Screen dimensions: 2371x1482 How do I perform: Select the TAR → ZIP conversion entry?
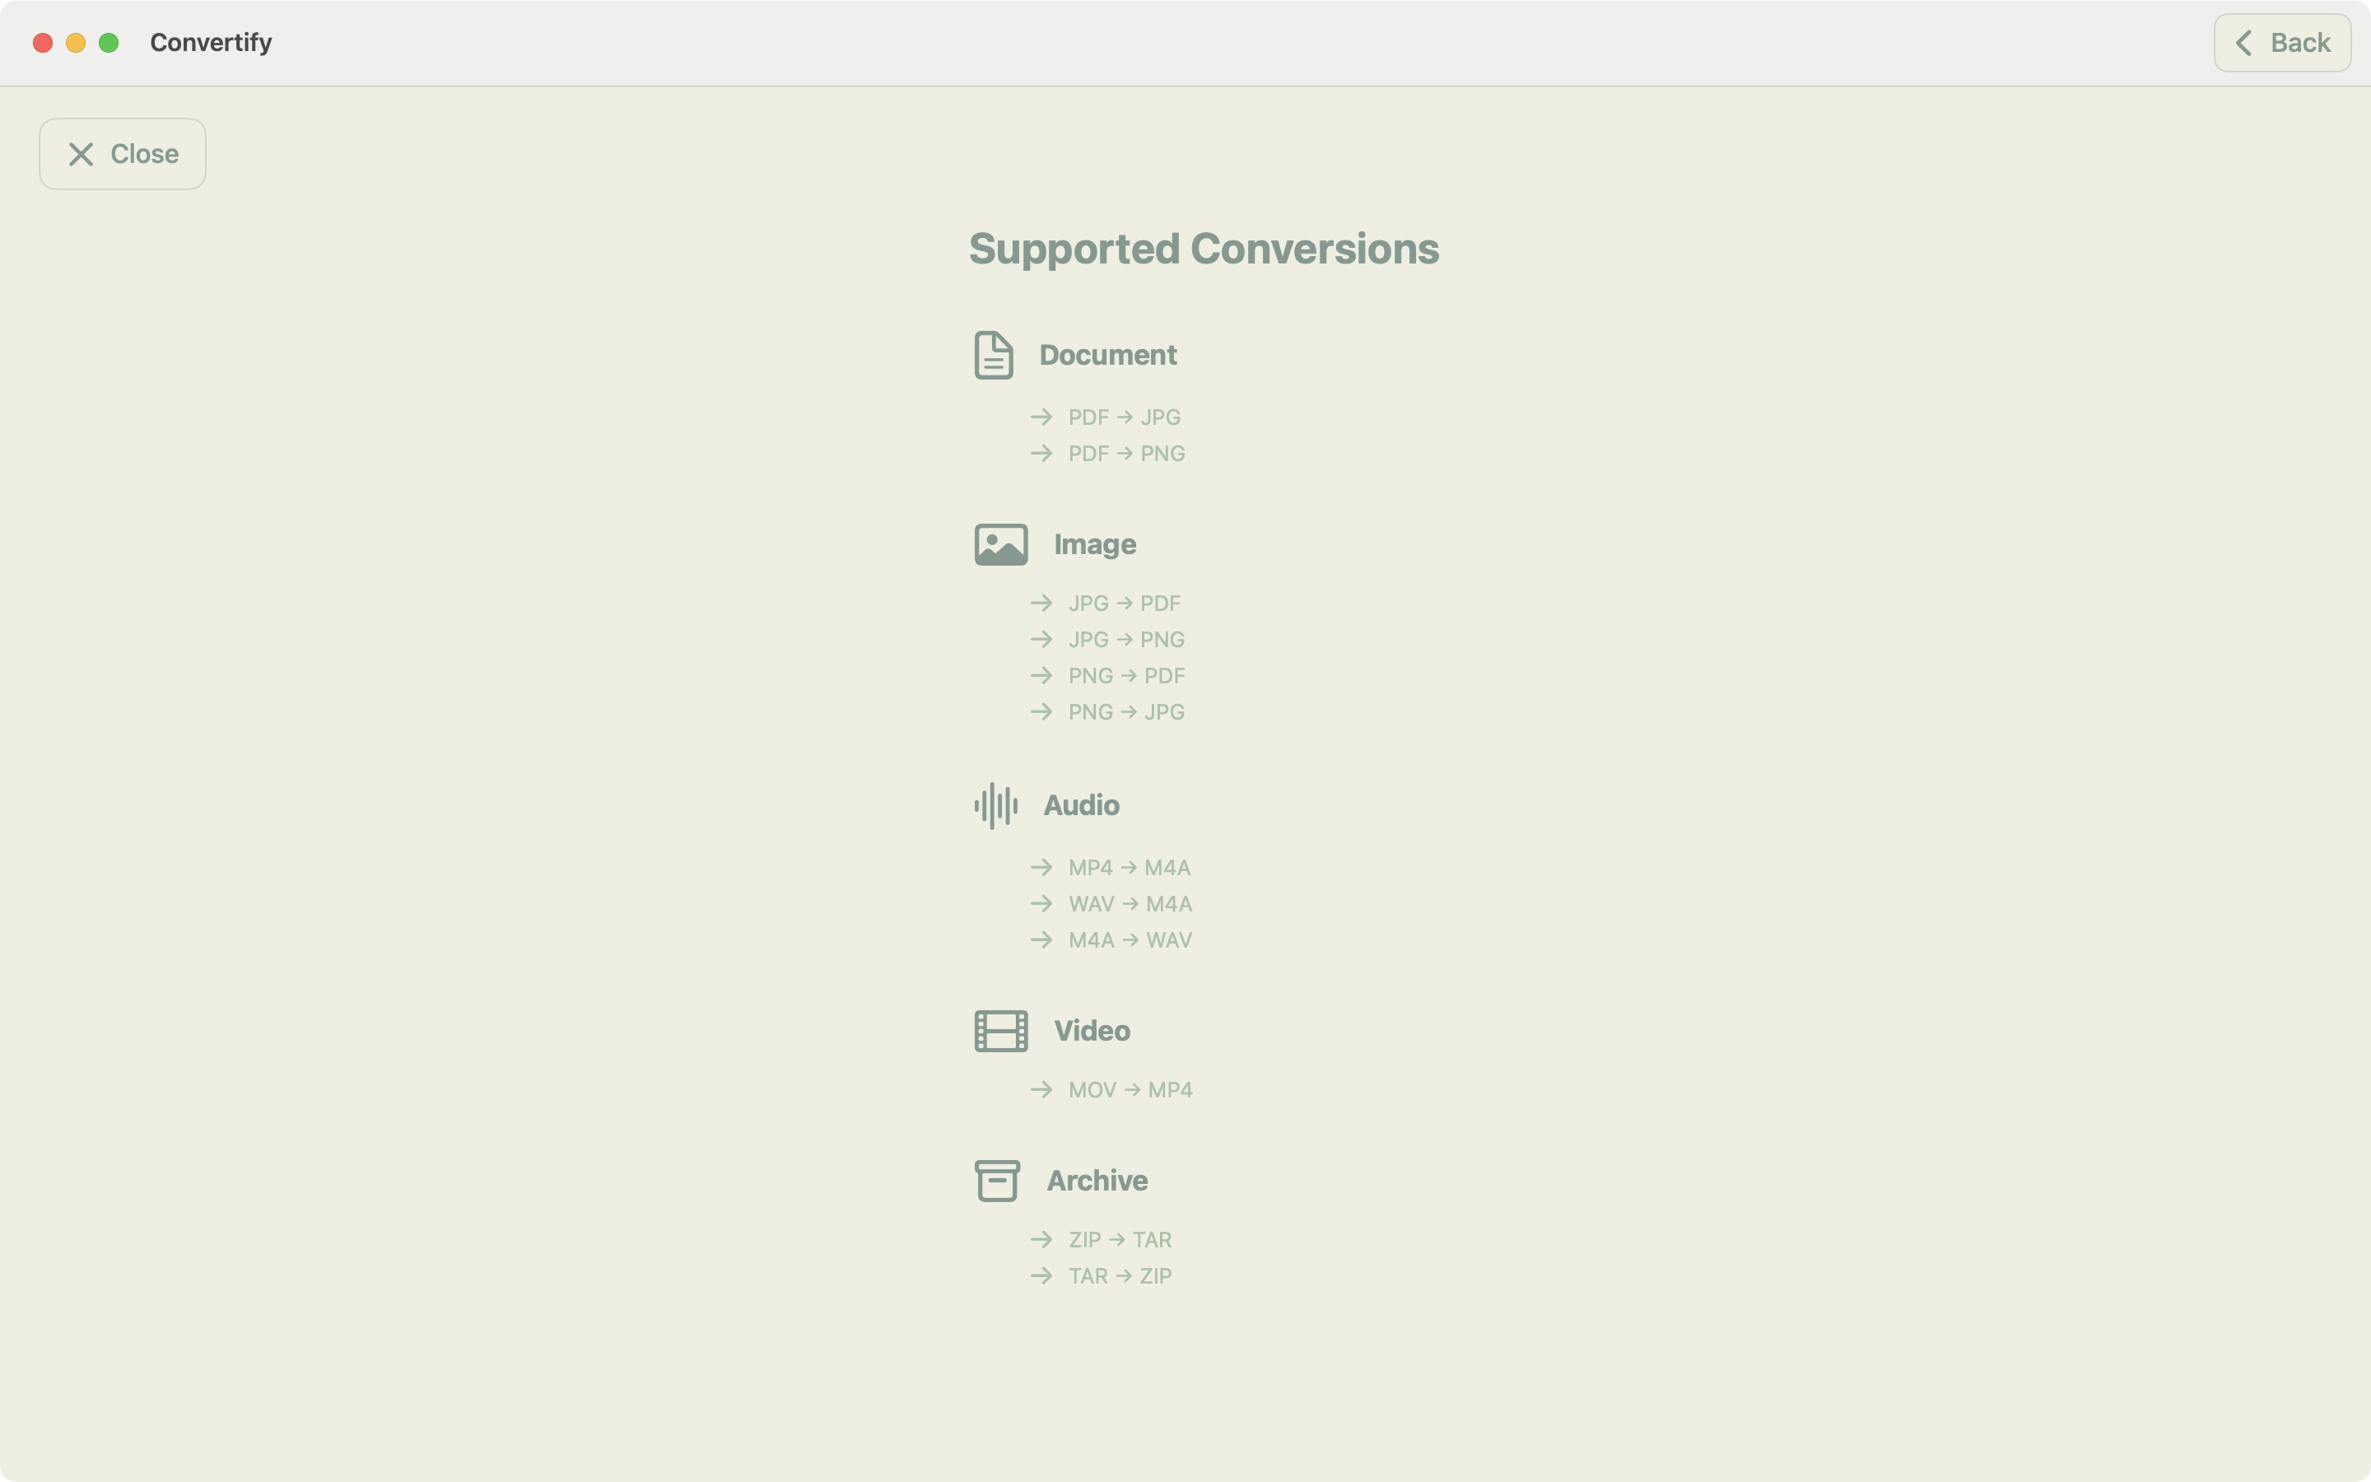[x=1119, y=1276]
